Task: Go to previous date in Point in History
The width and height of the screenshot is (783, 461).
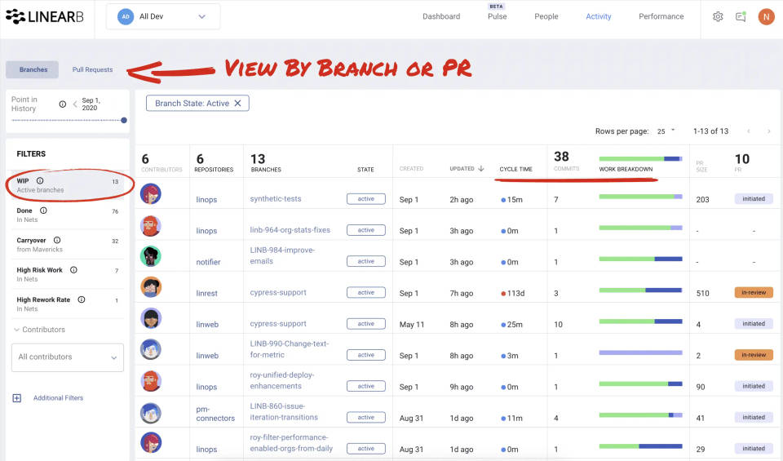Action: 74,104
